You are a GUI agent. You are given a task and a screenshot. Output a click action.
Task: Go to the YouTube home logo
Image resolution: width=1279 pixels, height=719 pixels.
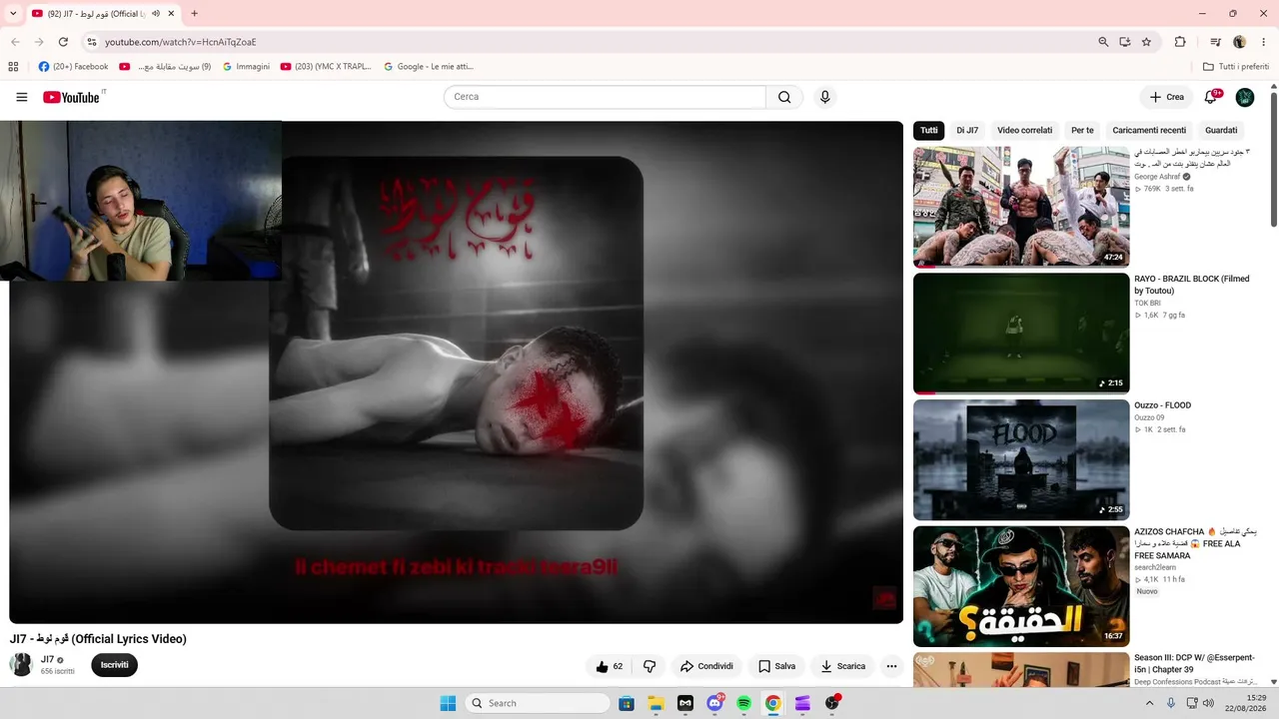72,97
